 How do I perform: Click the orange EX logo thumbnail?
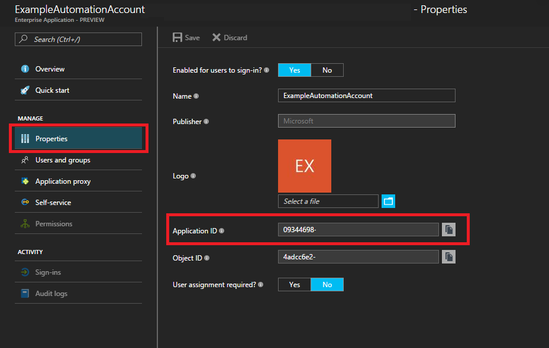(305, 166)
